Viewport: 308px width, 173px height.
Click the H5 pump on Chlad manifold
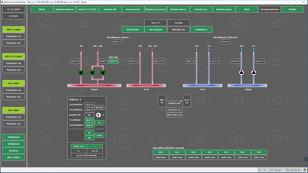[x=241, y=72]
